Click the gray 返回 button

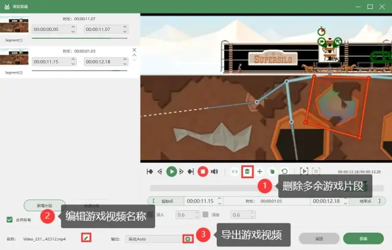(x=319, y=239)
